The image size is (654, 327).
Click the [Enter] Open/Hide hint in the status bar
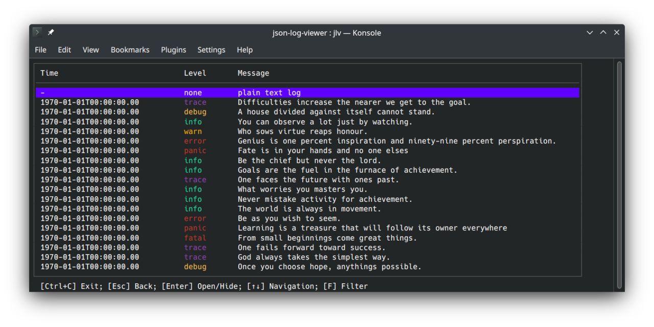coord(201,286)
